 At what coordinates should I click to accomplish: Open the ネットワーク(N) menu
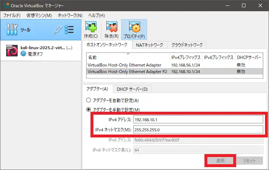[70, 16]
